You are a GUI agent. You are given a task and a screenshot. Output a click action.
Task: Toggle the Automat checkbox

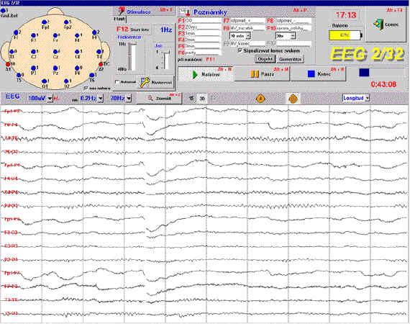[x=117, y=82]
